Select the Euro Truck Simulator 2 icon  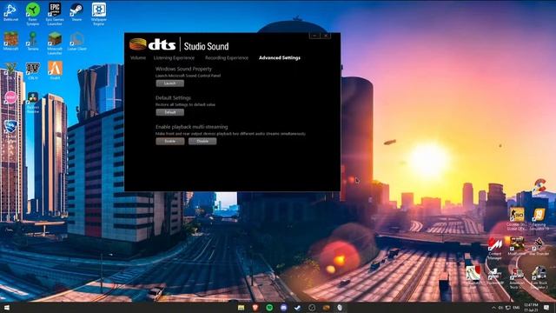coord(539,276)
